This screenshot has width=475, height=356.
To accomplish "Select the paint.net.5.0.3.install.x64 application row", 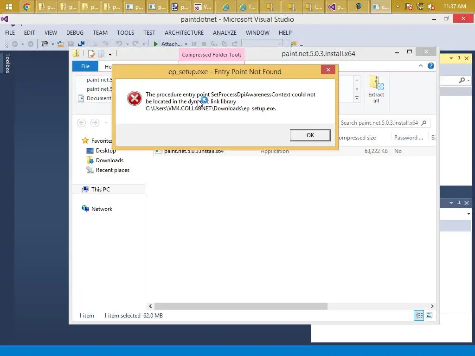I will 295,151.
